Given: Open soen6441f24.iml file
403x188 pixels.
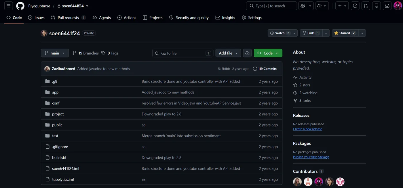Looking at the screenshot, I should point(66,169).
